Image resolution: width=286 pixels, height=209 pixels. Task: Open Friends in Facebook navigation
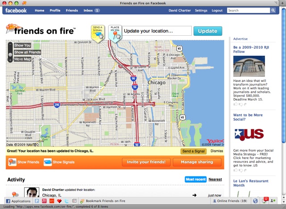[x=72, y=10]
